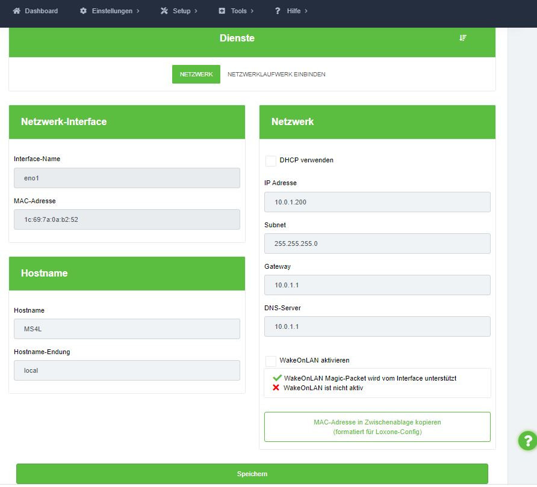Click the Netzwerk-Interface panel heading
Viewport: 537px width, 487px height.
64,121
